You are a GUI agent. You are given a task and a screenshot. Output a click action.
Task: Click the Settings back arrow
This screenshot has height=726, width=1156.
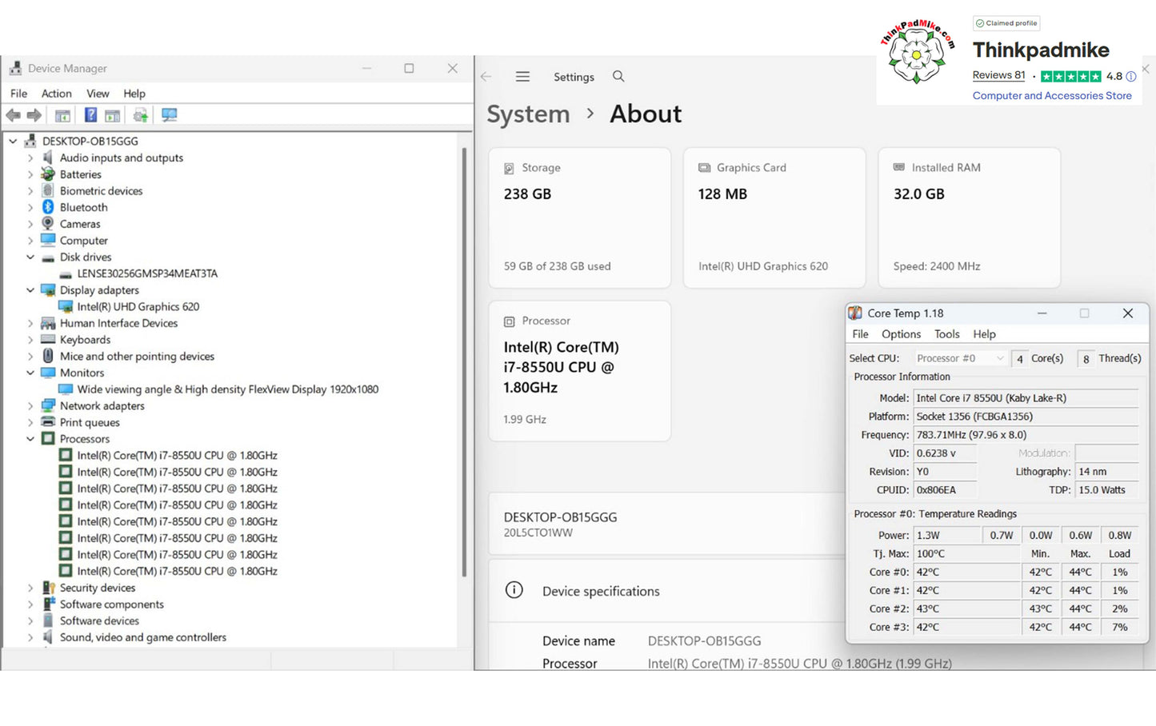click(486, 77)
